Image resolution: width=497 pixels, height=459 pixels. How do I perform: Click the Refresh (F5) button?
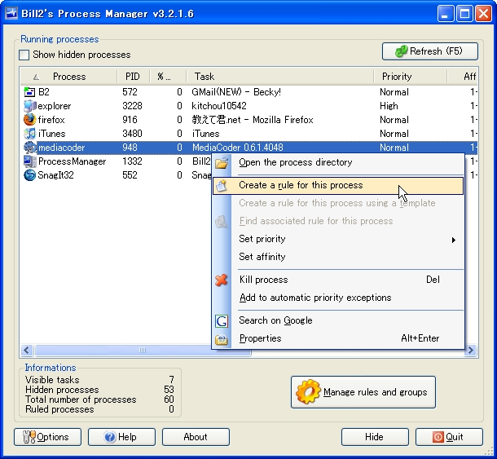430,51
